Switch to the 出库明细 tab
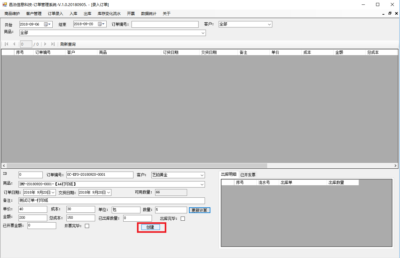Screen dimensions: 400x258 tap(229, 174)
